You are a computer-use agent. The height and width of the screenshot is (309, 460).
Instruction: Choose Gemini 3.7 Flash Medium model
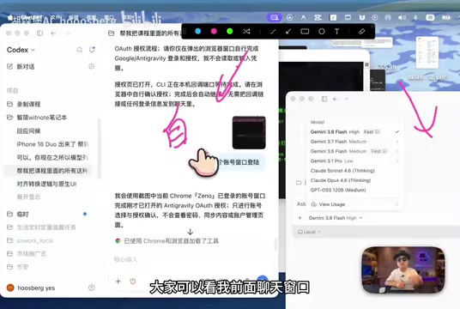tap(354, 142)
